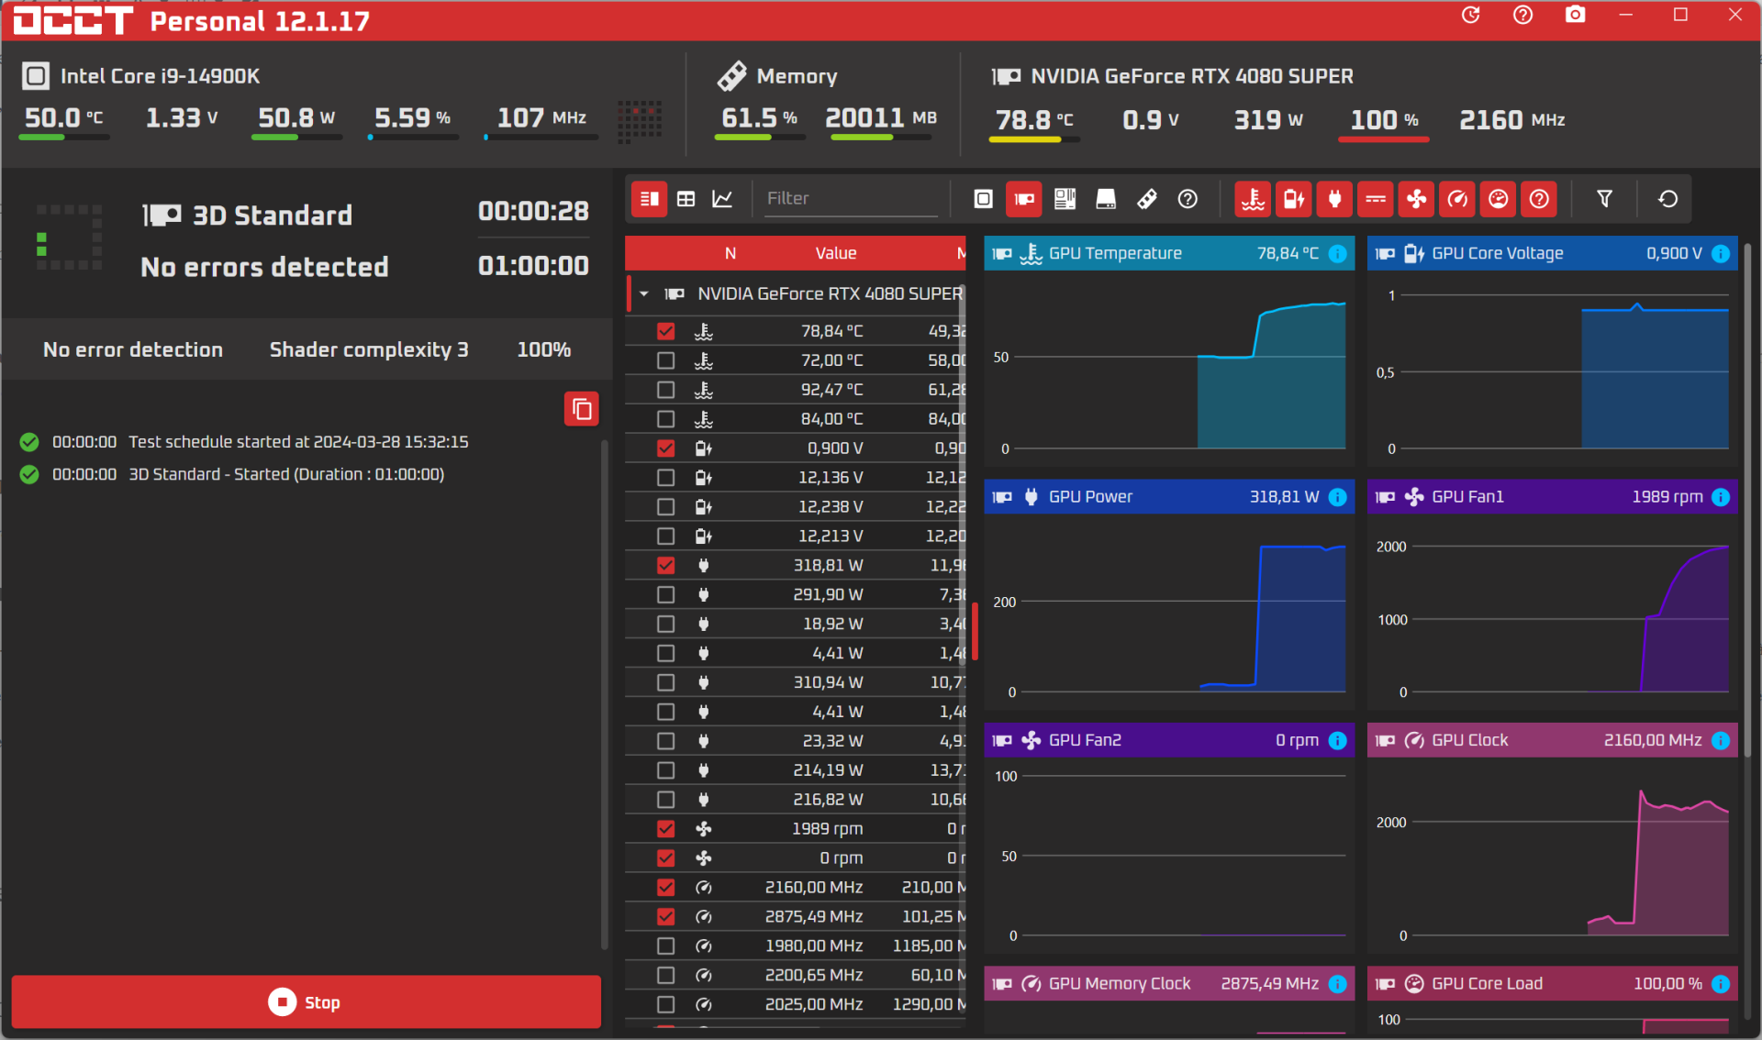Uncheck the 2875,49 MHz sensor row checkbox
The width and height of the screenshot is (1762, 1040).
666,917
